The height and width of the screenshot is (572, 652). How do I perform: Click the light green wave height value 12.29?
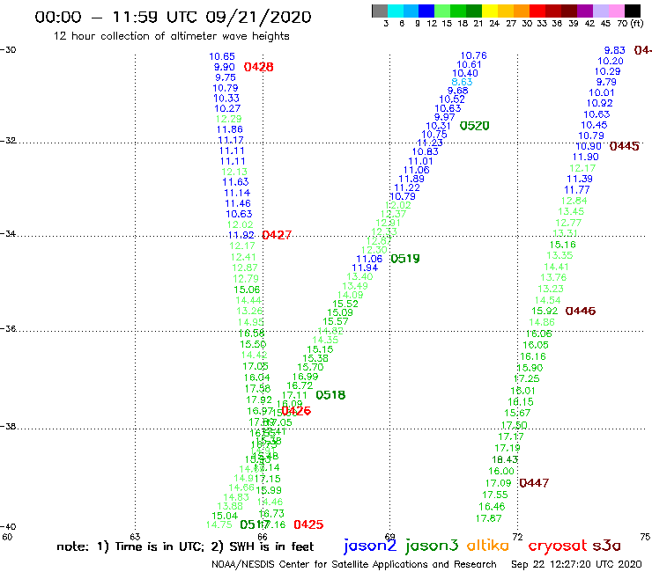[229, 119]
